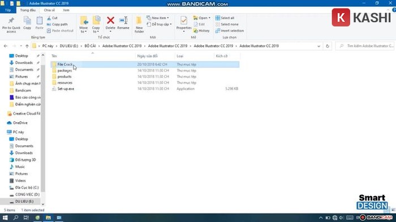Open Music in sidebar

click(20, 167)
